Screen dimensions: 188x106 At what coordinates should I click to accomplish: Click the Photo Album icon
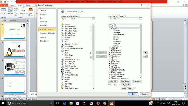[x=31, y=12]
